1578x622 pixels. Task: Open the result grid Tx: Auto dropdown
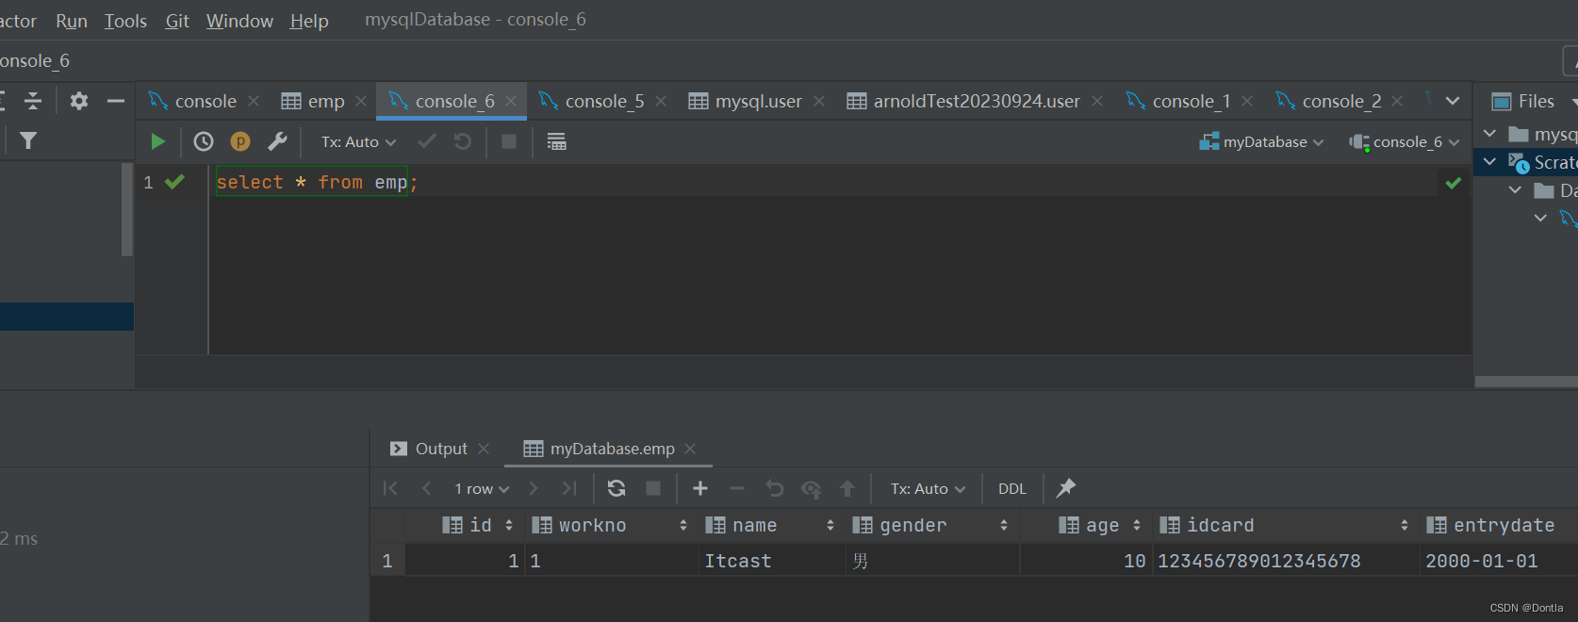(x=928, y=488)
